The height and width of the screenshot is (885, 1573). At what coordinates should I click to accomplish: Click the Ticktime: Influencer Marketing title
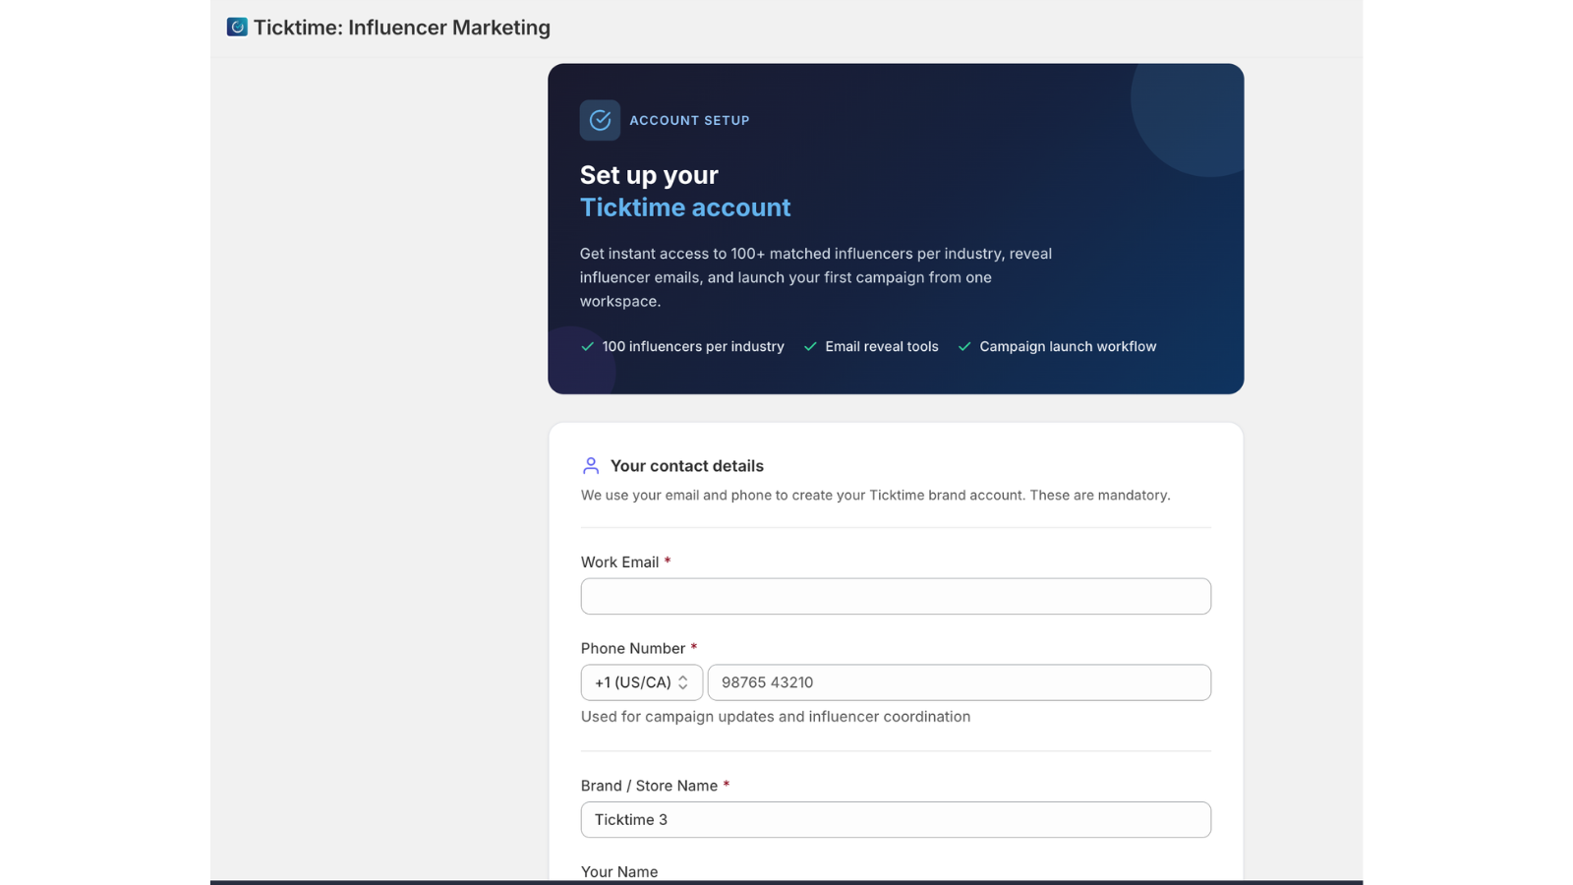[402, 28]
